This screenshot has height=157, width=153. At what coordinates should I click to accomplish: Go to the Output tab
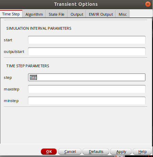[77, 14]
